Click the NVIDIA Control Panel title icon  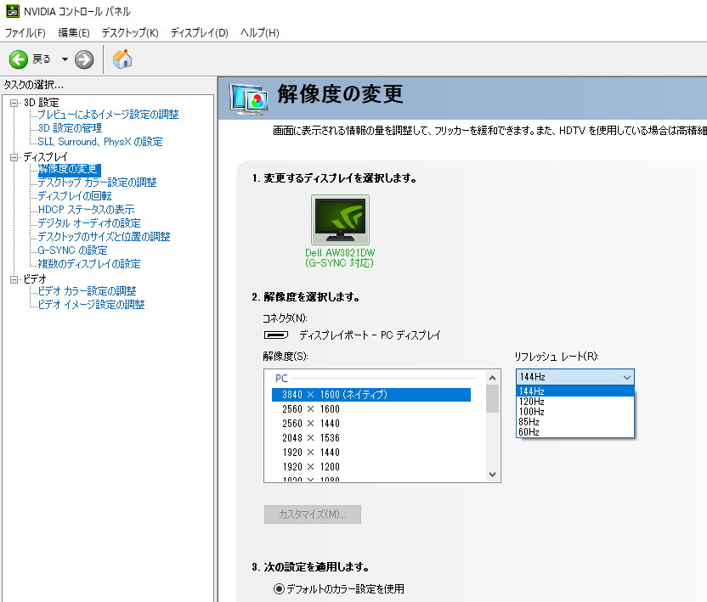click(x=13, y=11)
